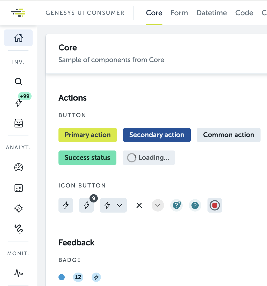Click the round chevron-down expander button
This screenshot has width=267, height=286.
click(158, 206)
